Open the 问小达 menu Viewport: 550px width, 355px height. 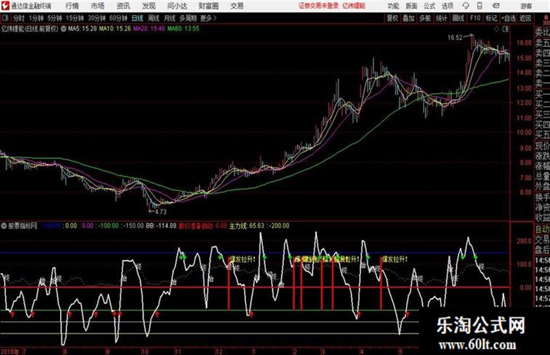(x=177, y=6)
